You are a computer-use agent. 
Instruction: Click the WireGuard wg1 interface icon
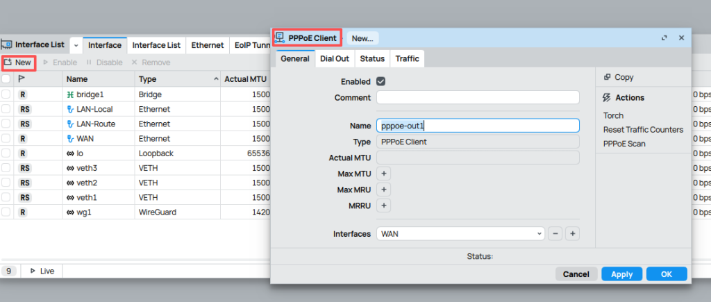(x=70, y=211)
